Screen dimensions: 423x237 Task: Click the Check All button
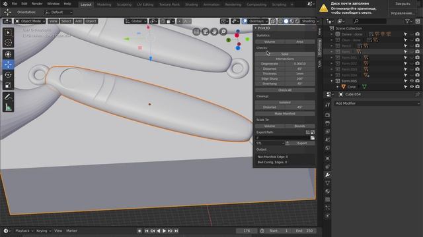(x=285, y=90)
